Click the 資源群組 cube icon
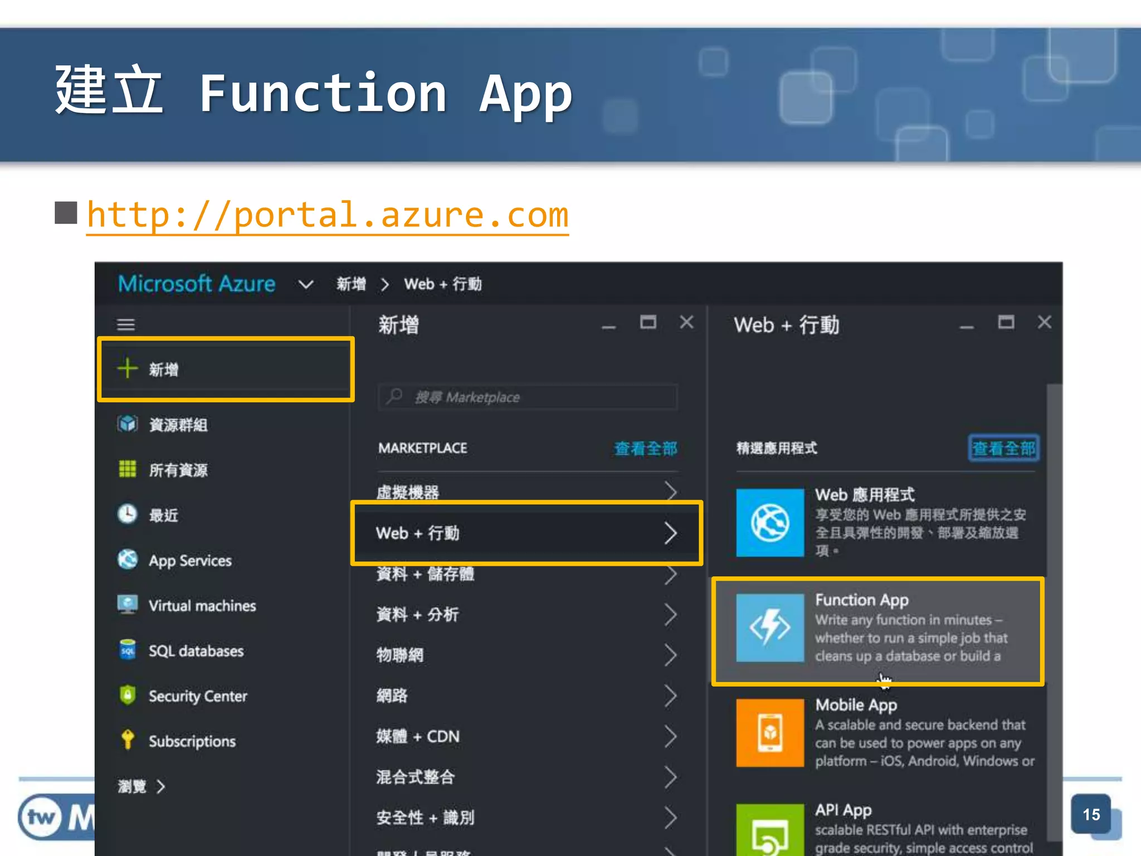Image resolution: width=1141 pixels, height=856 pixels. tap(128, 424)
